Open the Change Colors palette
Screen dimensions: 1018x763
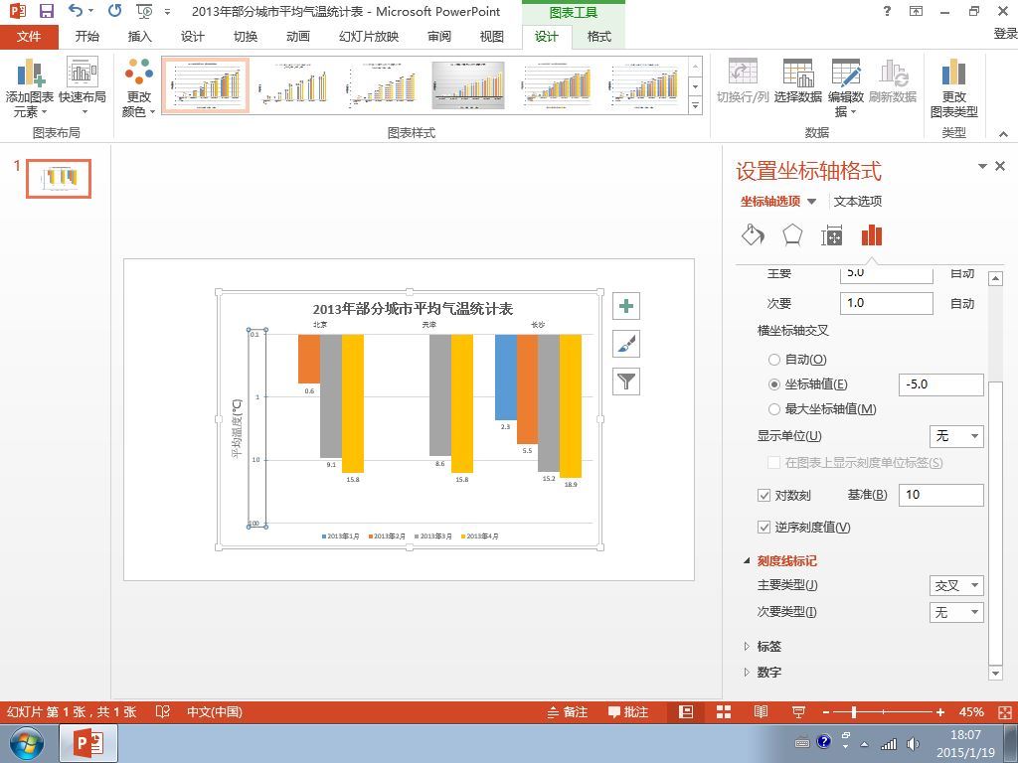(139, 87)
